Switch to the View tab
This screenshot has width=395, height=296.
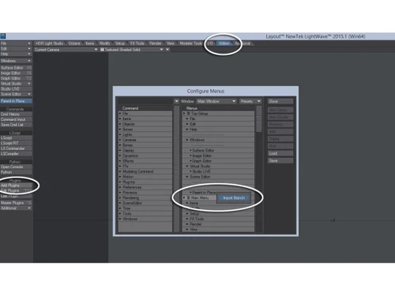171,43
